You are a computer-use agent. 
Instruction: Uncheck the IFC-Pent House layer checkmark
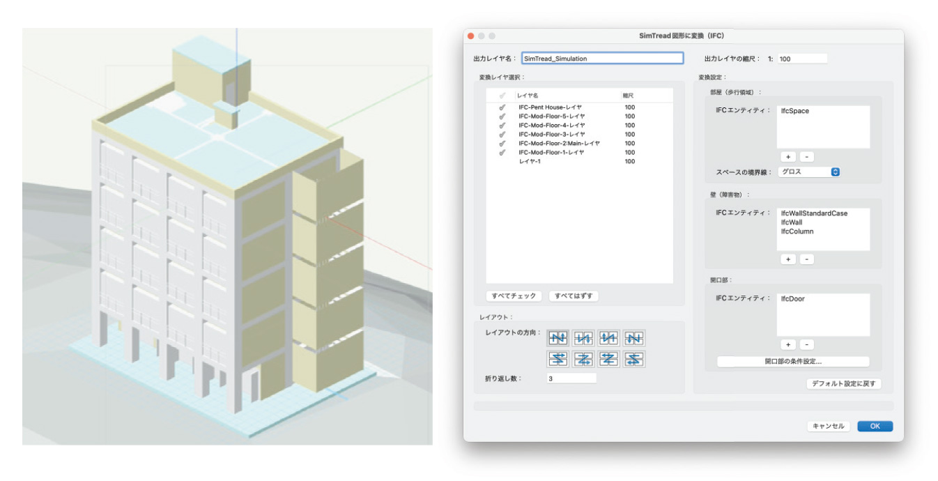(502, 107)
